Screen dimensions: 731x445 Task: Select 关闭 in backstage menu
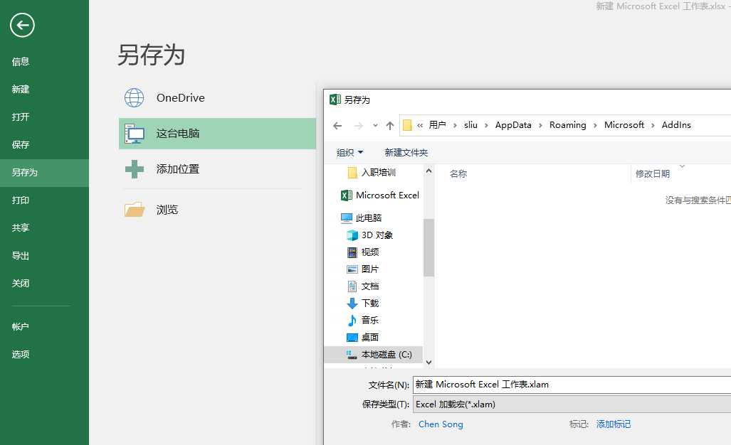(x=44, y=284)
